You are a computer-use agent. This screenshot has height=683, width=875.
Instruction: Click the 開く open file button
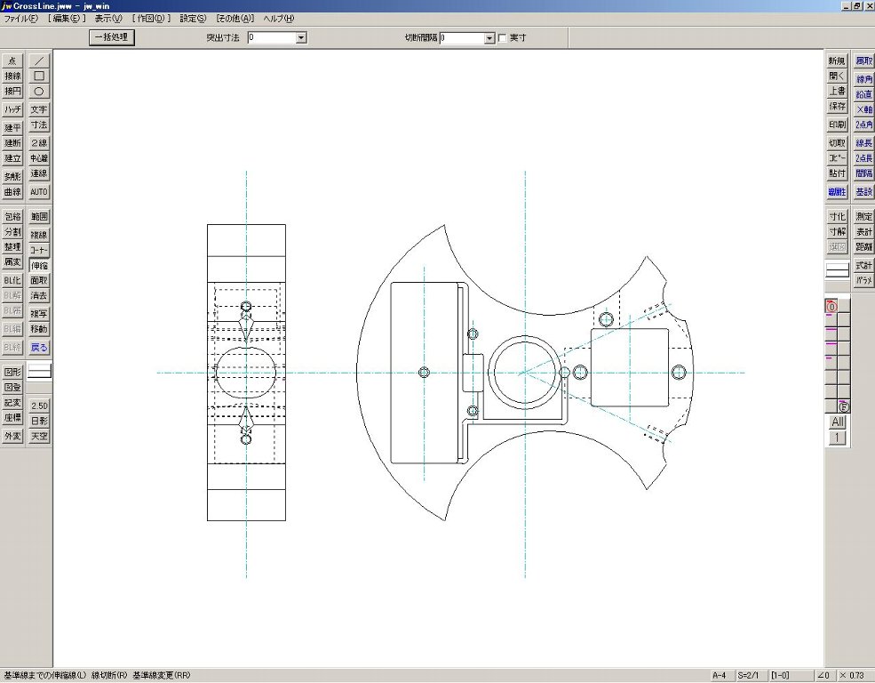point(837,76)
